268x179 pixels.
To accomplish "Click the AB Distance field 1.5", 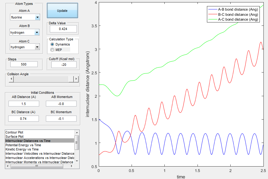I will (24, 104).
